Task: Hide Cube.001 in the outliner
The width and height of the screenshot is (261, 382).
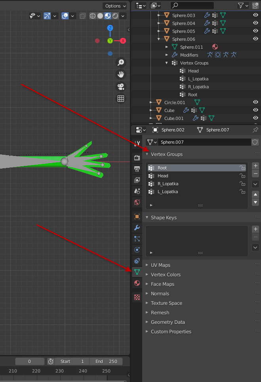Action: (255, 118)
